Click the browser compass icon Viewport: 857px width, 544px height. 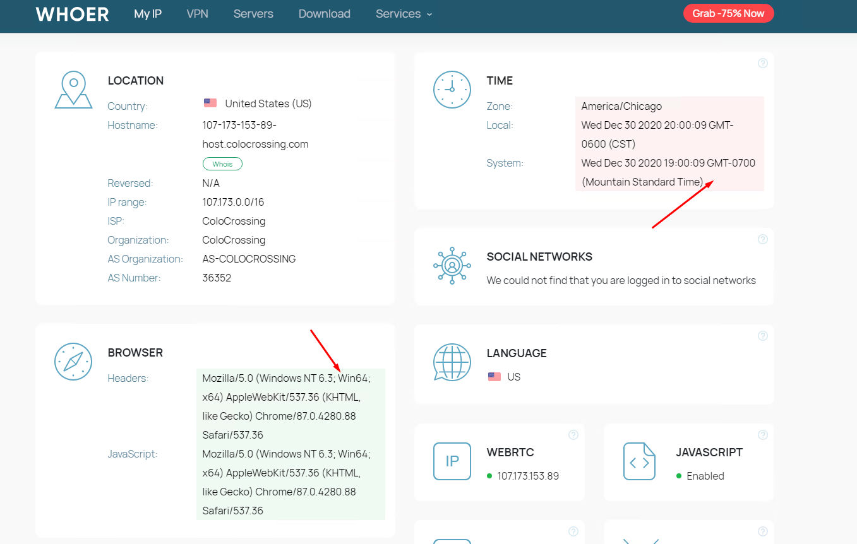coord(73,362)
